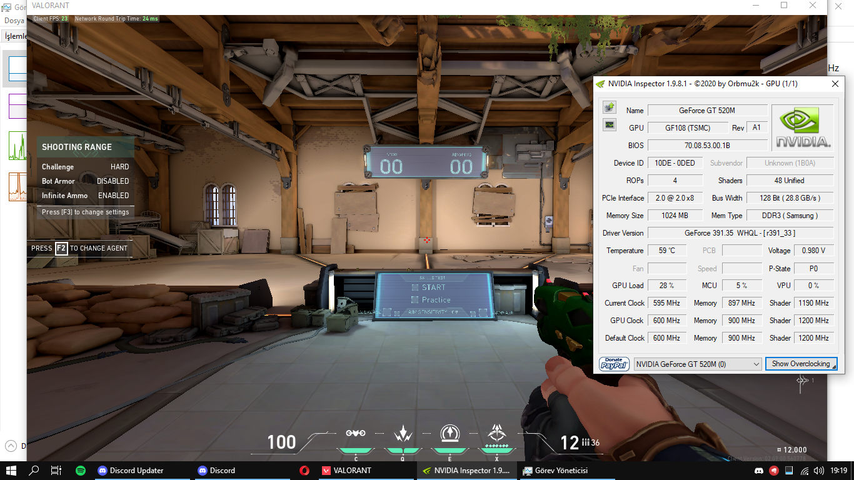Screen dimensions: 854x480
Task: Click the Infinite Ammo ENABLED setting row
Action: point(85,196)
